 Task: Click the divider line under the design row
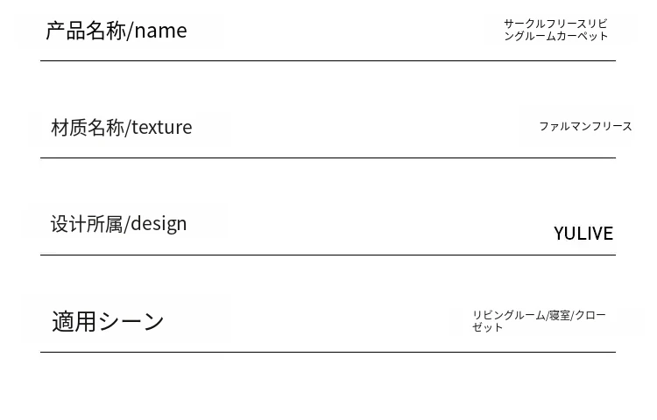tap(328, 255)
